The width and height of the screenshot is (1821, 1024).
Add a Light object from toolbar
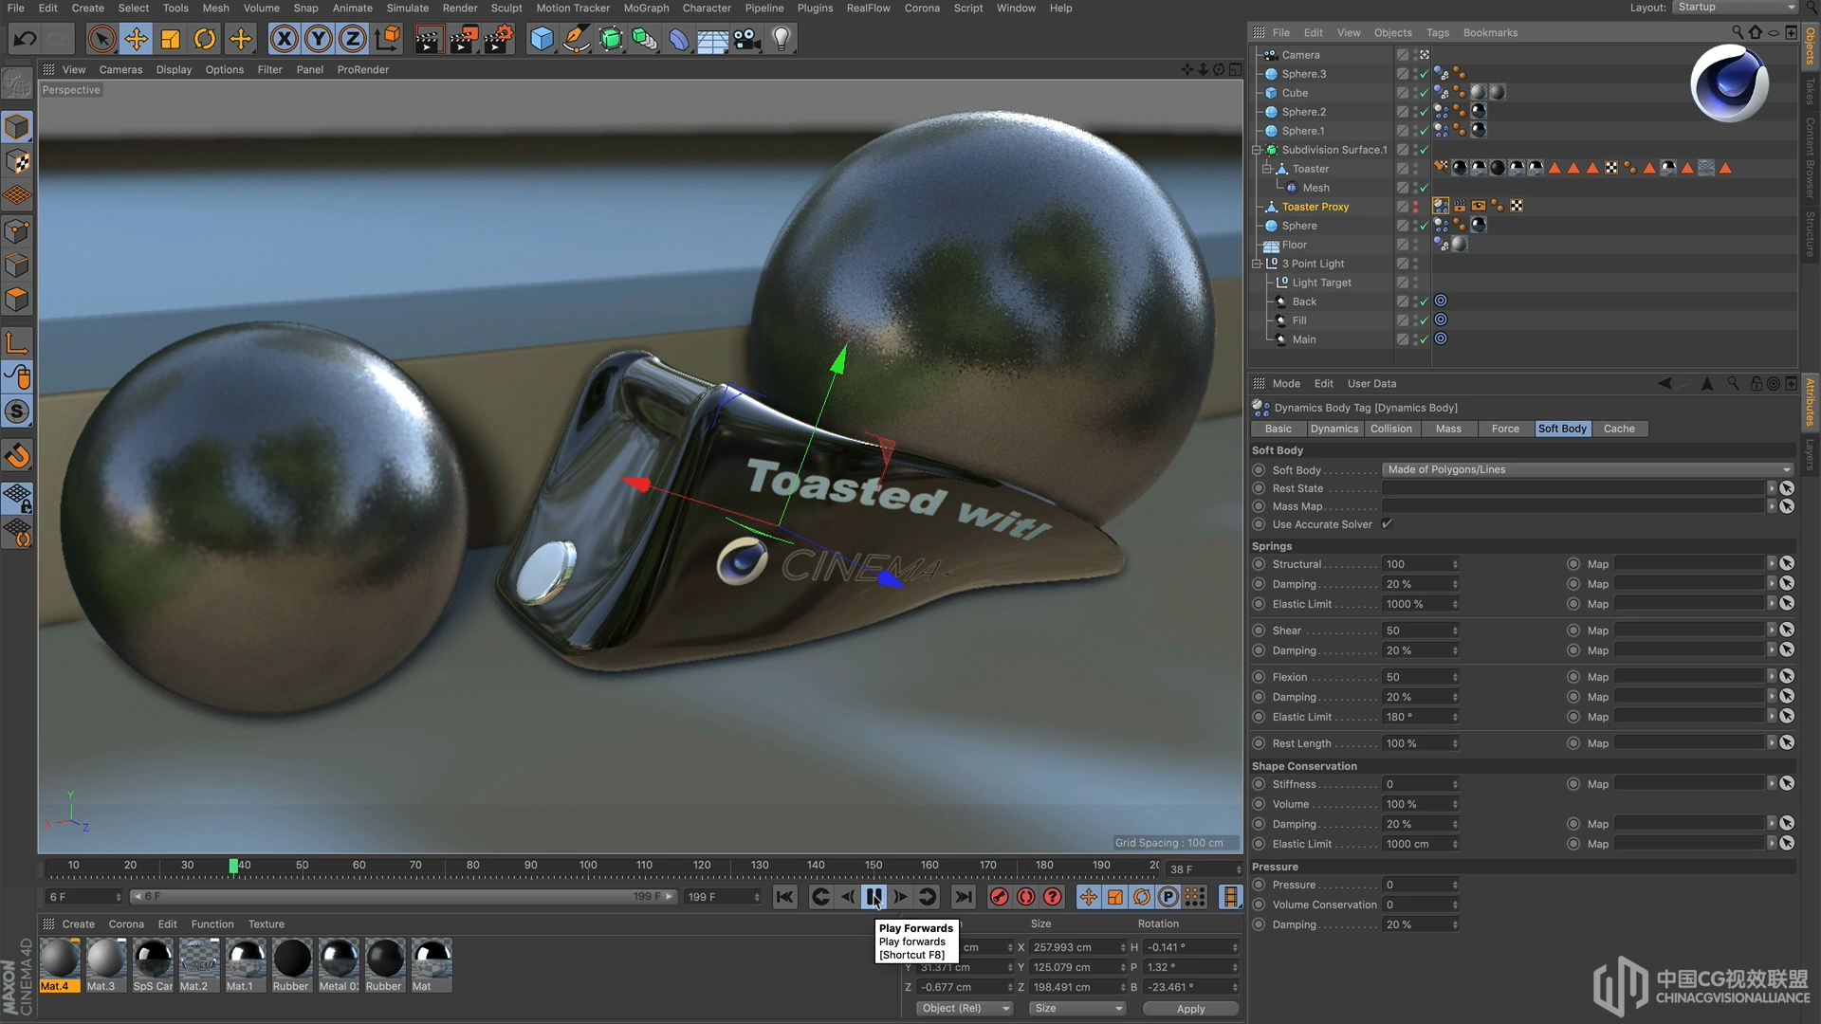click(x=782, y=39)
